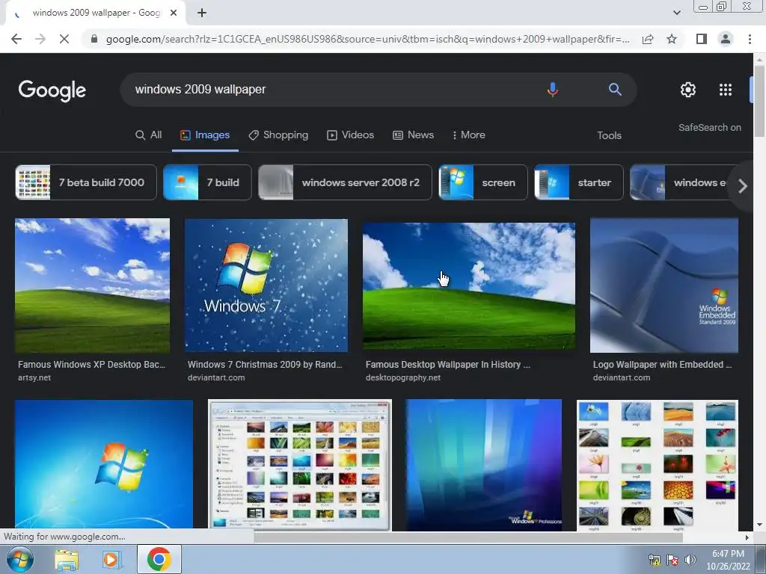Switch to the All results tab

tap(149, 135)
